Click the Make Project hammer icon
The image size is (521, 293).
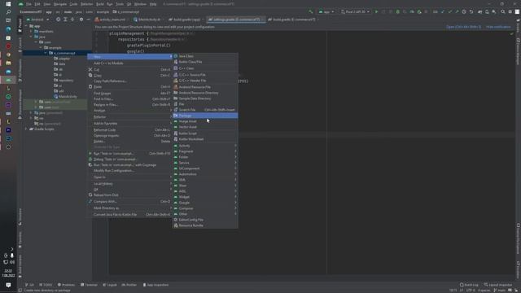[311, 11]
